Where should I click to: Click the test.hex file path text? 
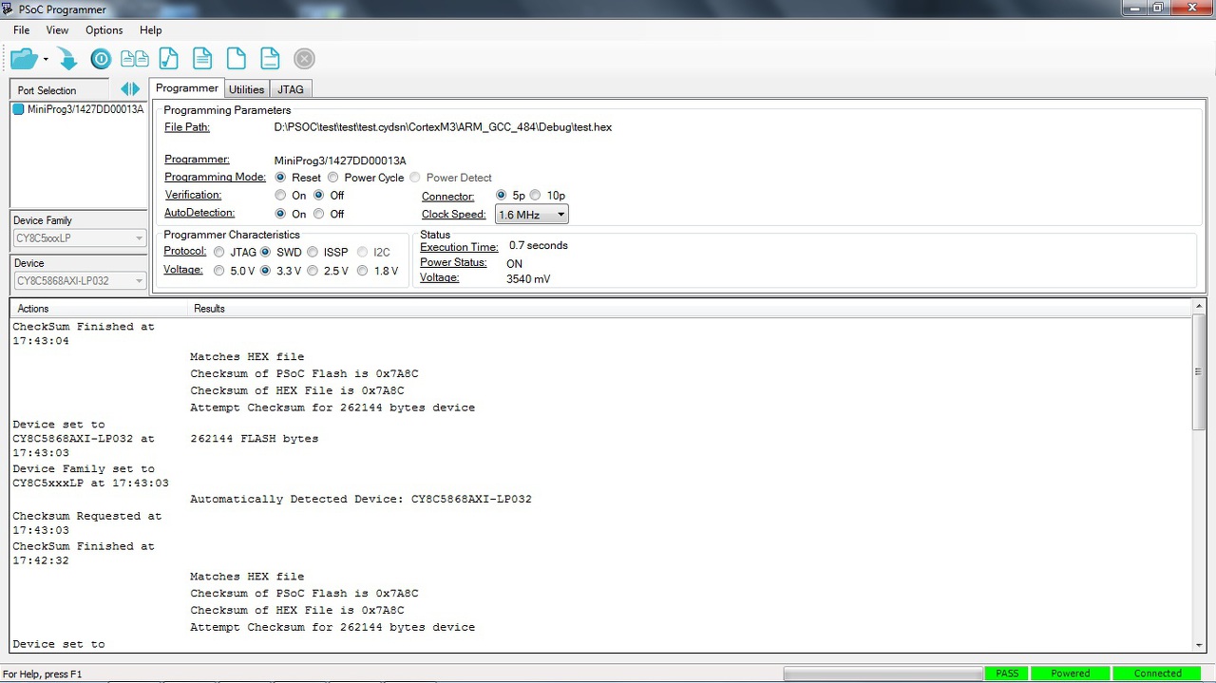click(443, 127)
